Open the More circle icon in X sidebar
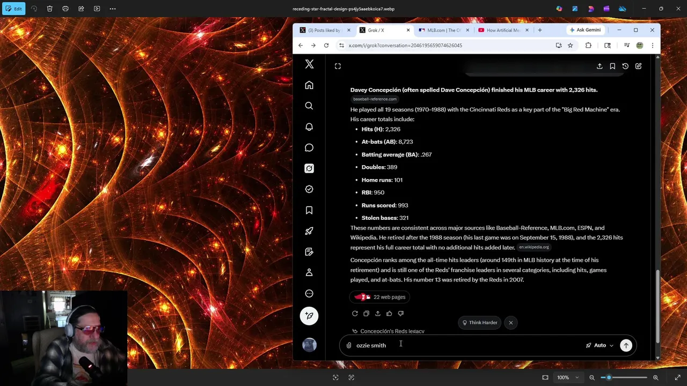The width and height of the screenshot is (687, 386). click(x=309, y=293)
